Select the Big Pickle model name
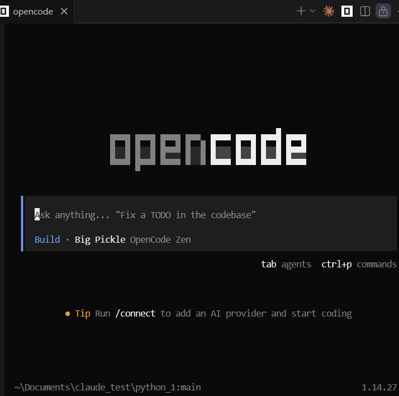 pyautogui.click(x=100, y=239)
